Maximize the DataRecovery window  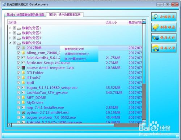click(167, 5)
